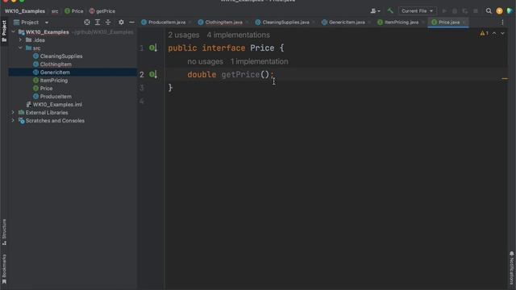The width and height of the screenshot is (516, 290).
Task: Open Price interface in the project tree
Action: [46, 89]
